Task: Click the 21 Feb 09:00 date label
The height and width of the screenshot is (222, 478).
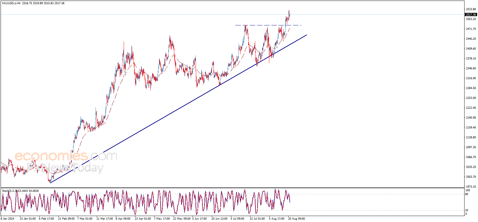Action: [x=66, y=219]
